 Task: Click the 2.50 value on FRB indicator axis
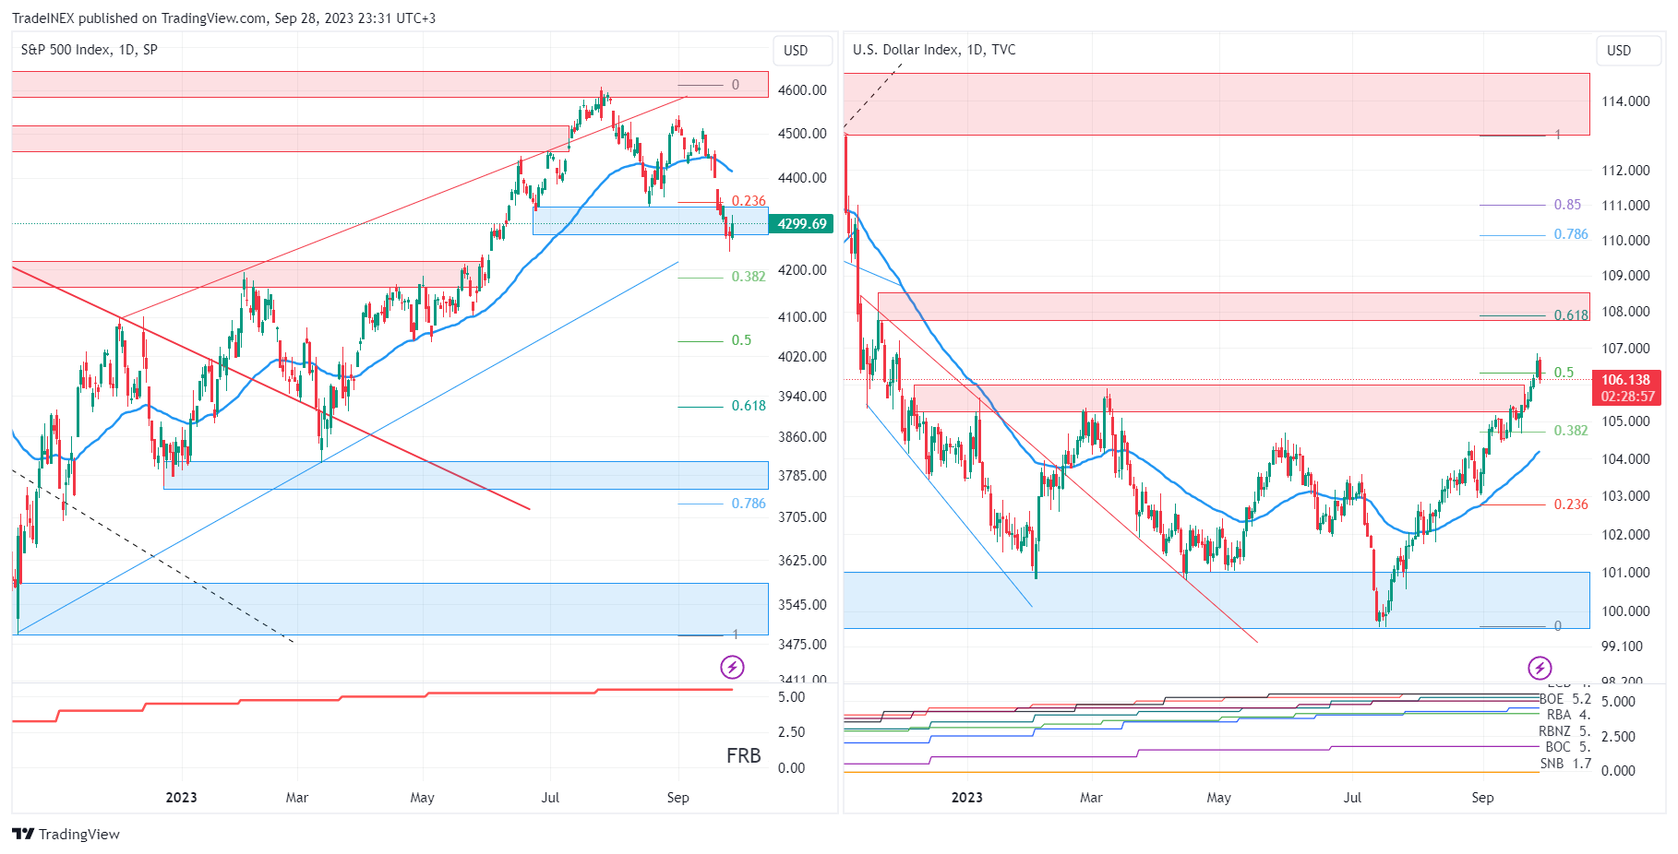(792, 732)
